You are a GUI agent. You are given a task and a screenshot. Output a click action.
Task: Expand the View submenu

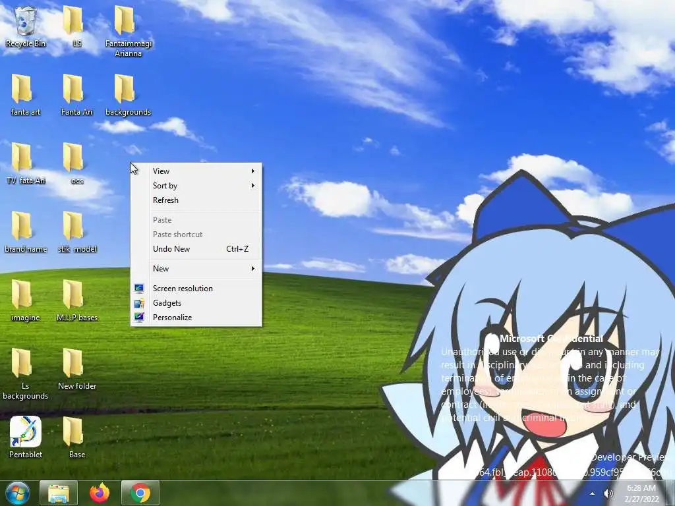(x=196, y=171)
